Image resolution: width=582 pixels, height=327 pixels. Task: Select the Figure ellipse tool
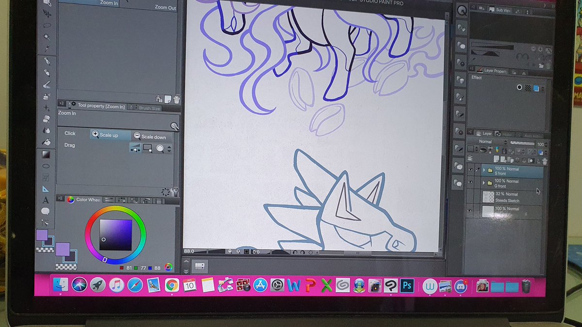coord(46,166)
